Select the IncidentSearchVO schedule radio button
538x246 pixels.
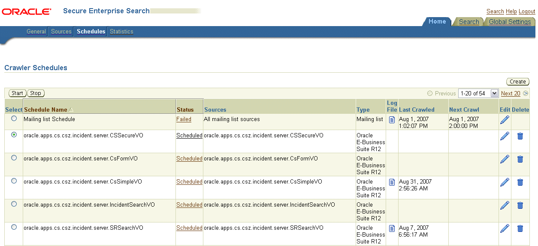pyautogui.click(x=14, y=204)
